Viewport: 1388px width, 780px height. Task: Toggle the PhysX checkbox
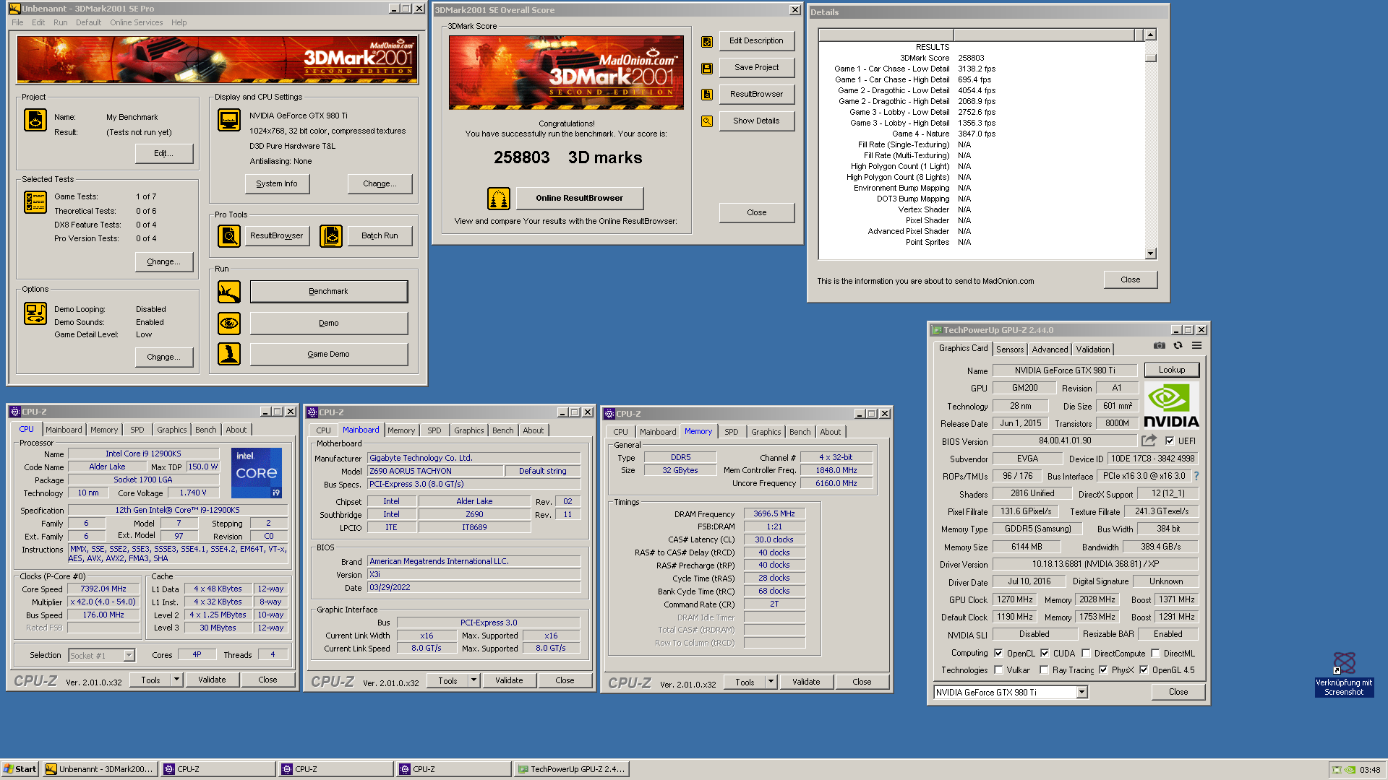(1103, 670)
